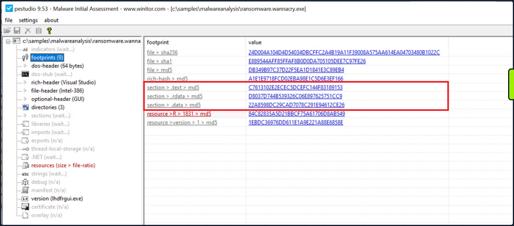
Task: Click the libraries icon in tree
Action: (25, 124)
